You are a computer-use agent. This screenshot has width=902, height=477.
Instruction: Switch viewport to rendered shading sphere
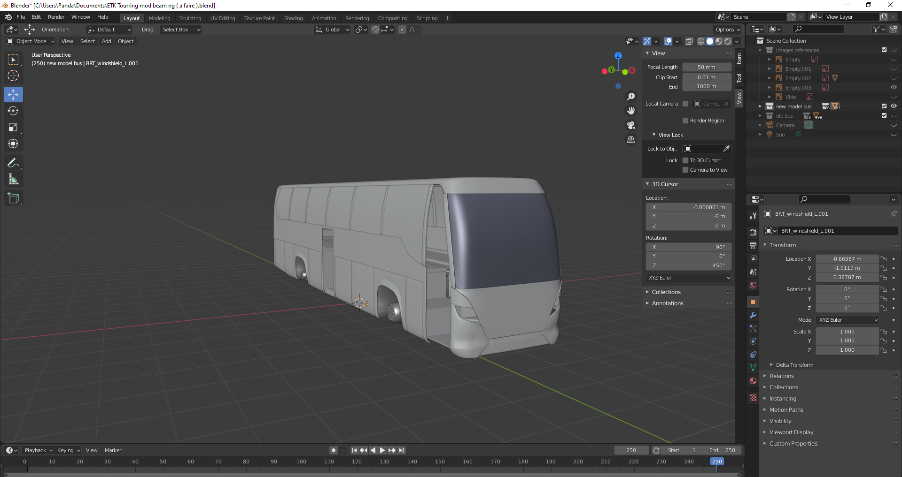click(x=728, y=41)
